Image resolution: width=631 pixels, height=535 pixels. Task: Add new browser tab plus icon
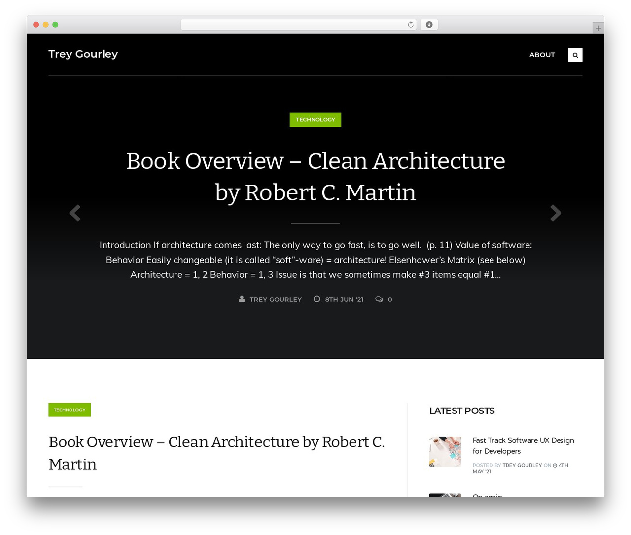pos(598,28)
